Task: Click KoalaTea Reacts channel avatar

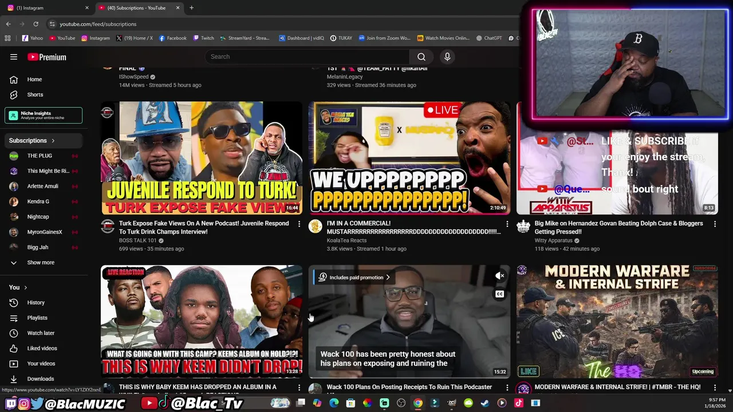Action: point(315,226)
